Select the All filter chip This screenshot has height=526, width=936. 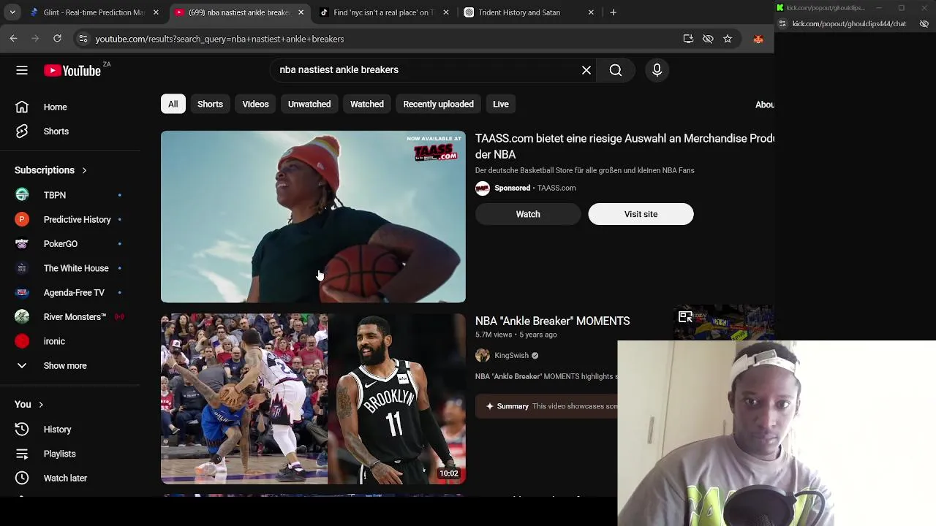(x=173, y=104)
